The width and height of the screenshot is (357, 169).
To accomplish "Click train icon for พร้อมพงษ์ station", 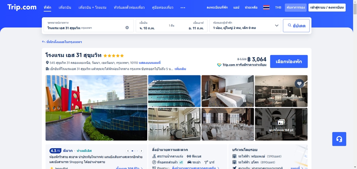I will [235, 156].
